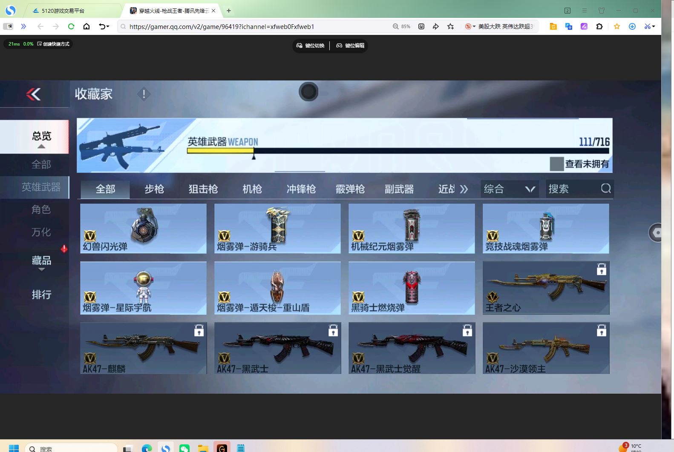Click 创建快捷方式 in the status pill
Image resolution: width=674 pixels, height=452 pixels.
click(53, 44)
